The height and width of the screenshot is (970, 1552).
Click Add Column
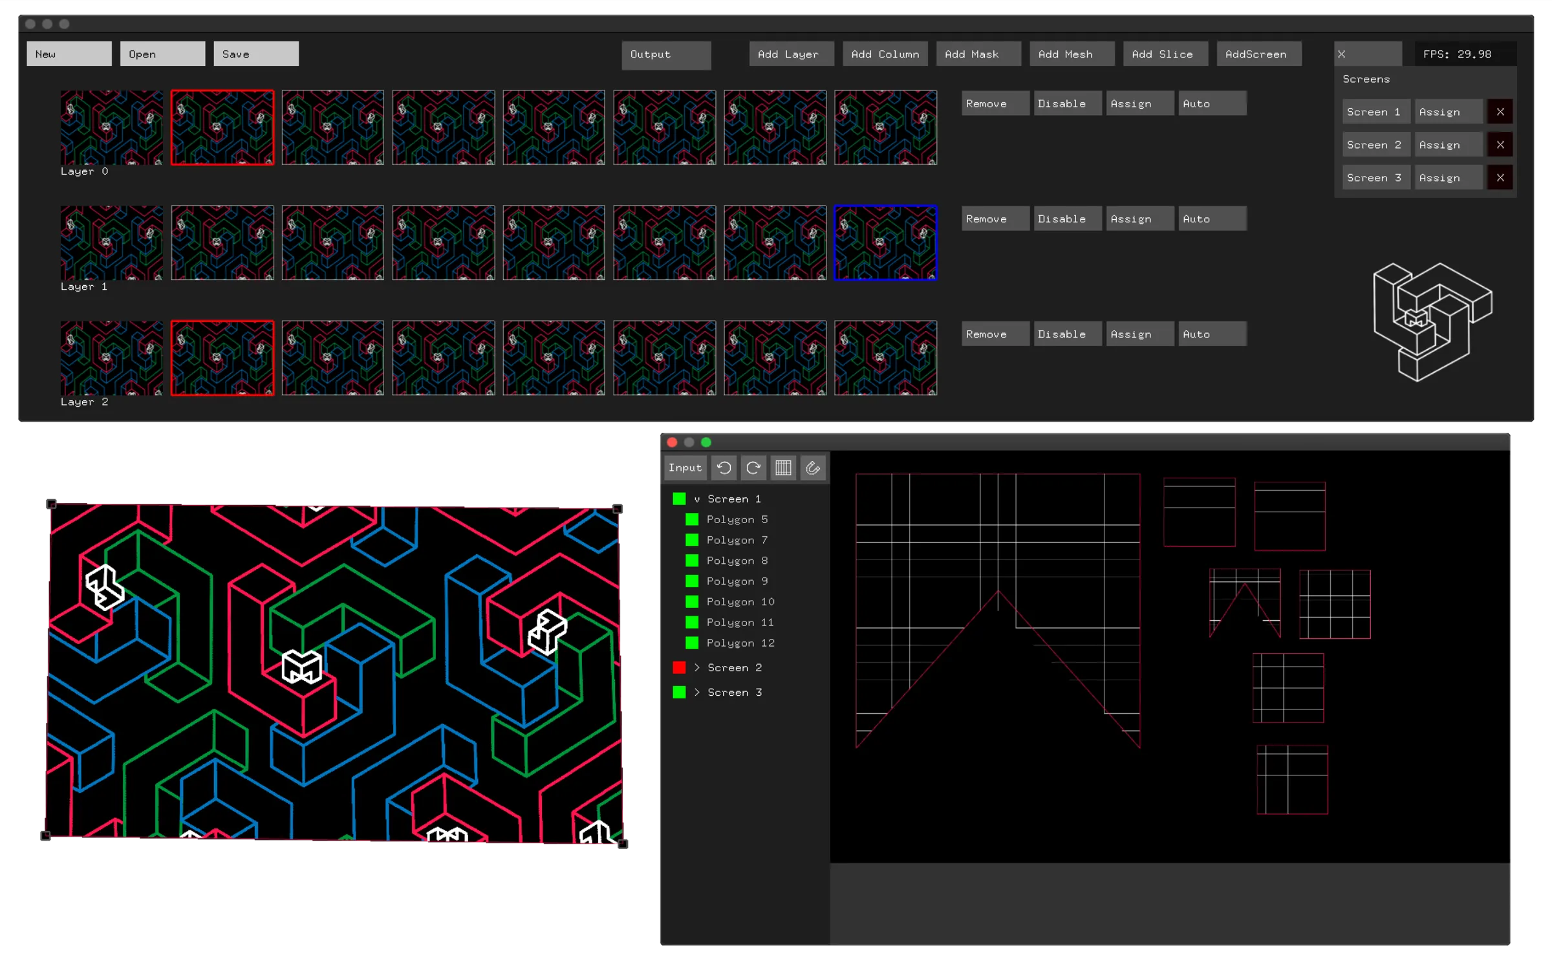885,54
